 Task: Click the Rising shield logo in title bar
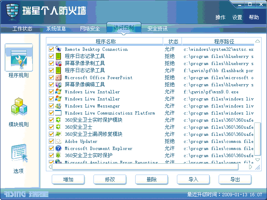pos(12,11)
